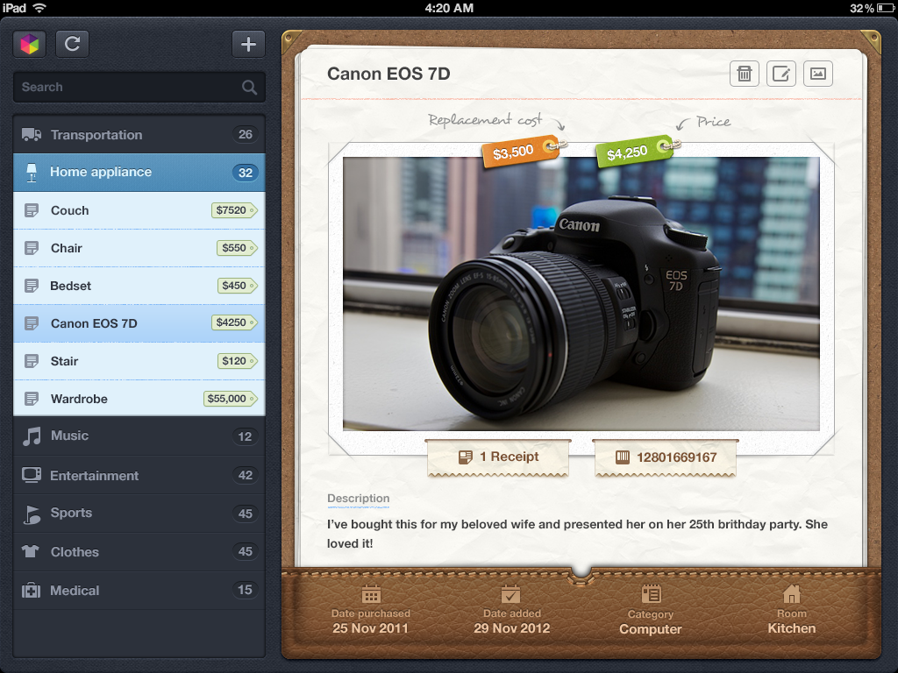The image size is (898, 673).
Task: Click the Canon EOS 7D title
Action: tap(388, 74)
